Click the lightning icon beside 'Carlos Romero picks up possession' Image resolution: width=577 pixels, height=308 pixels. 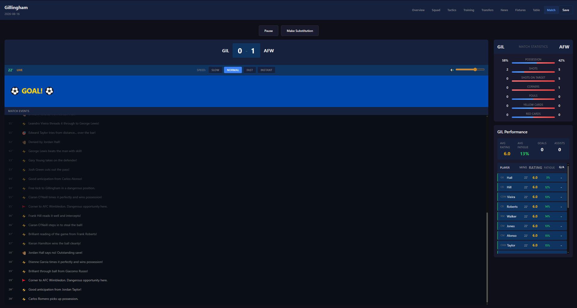[x=24, y=299]
